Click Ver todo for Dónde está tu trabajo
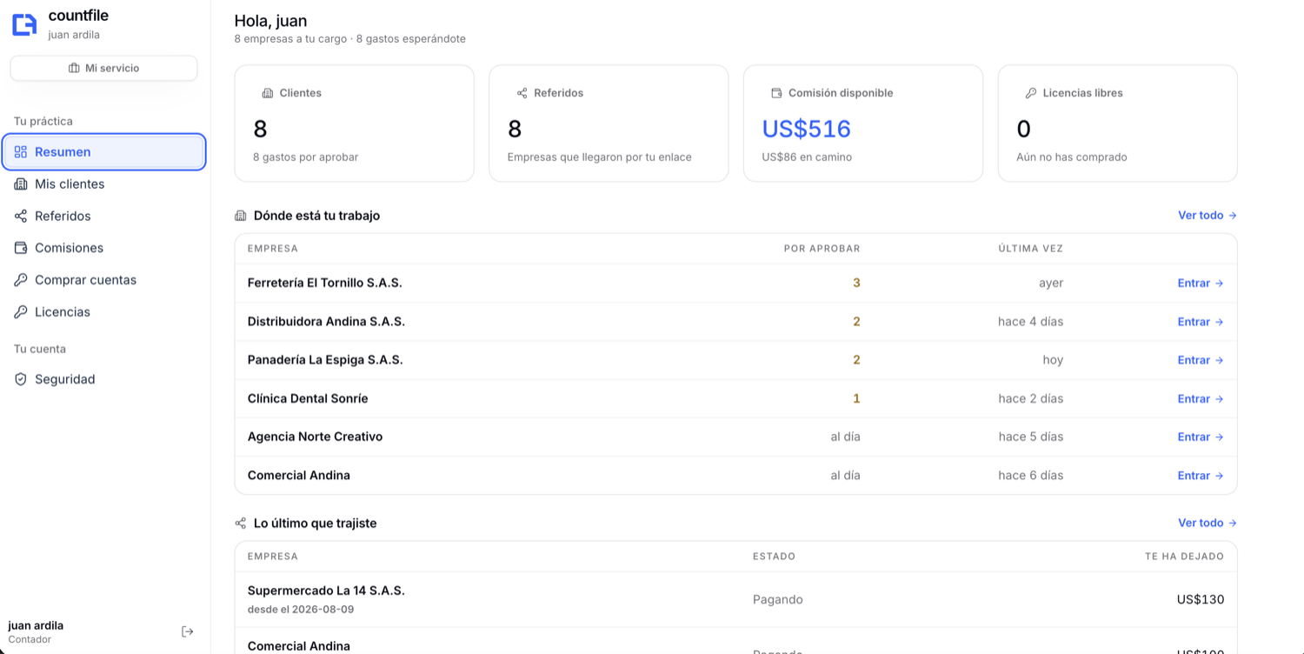Viewport: 1304px width, 654px height. pyautogui.click(x=1208, y=216)
